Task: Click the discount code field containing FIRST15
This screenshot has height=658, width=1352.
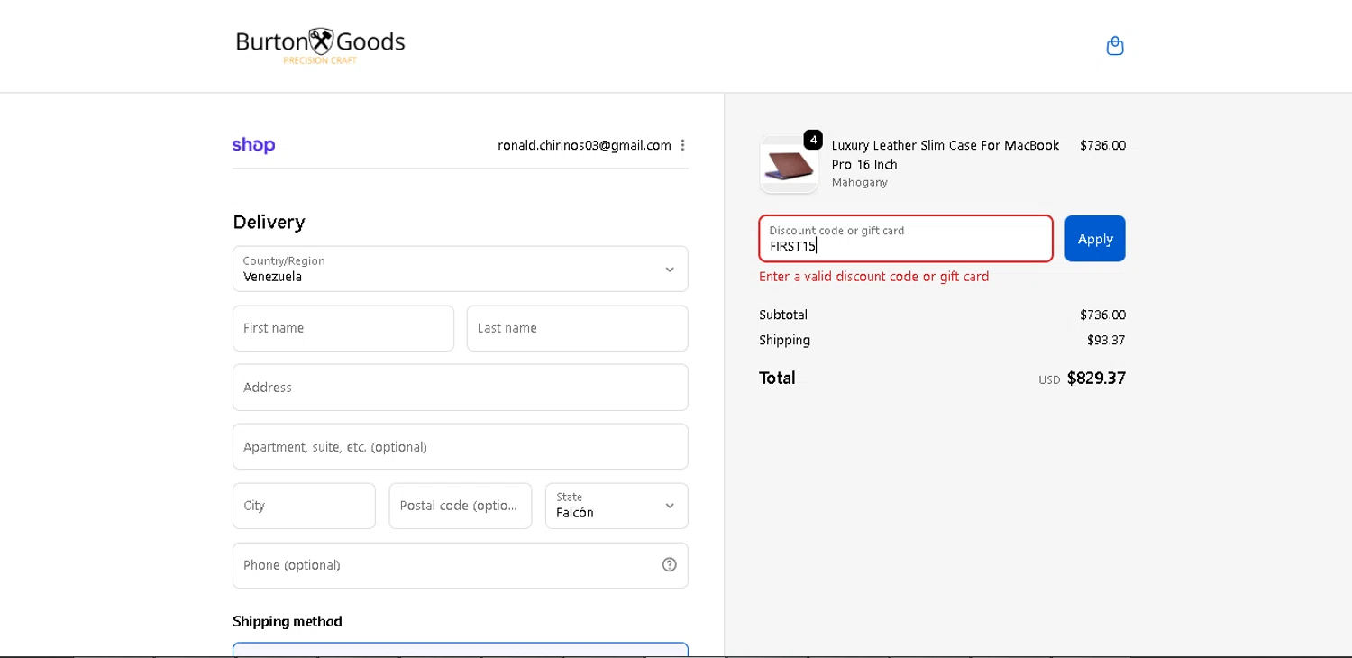Action: [x=906, y=239]
